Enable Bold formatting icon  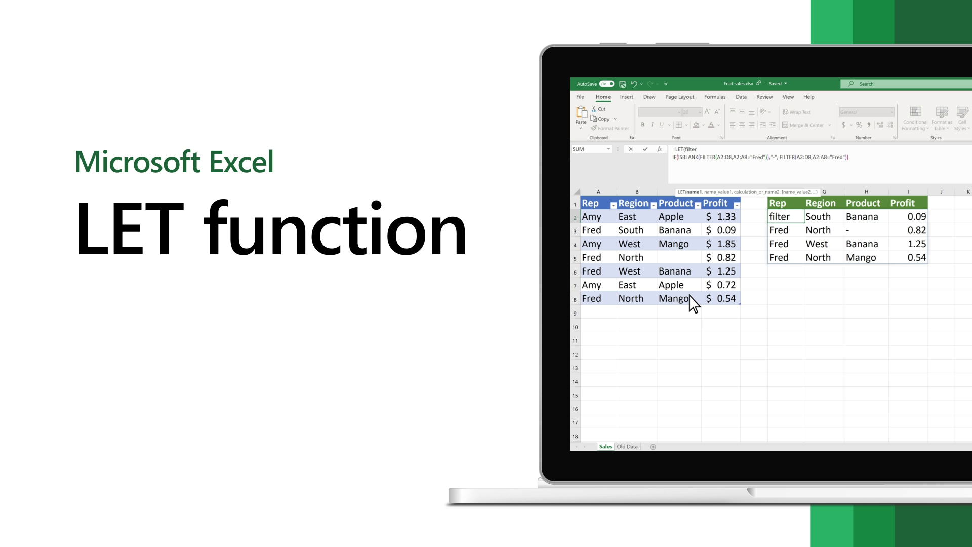643,125
